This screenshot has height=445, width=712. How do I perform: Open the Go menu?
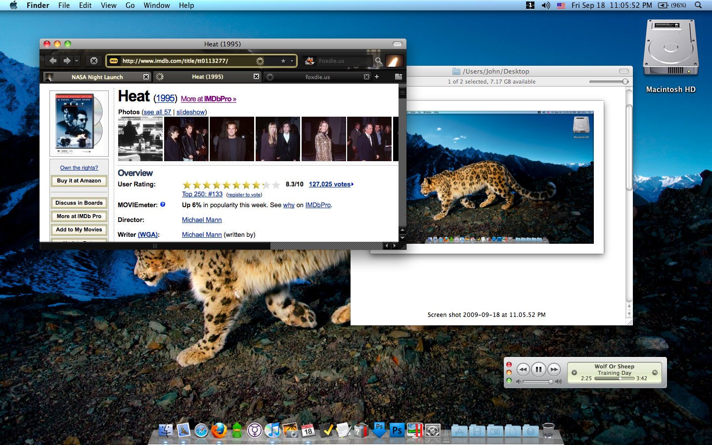pos(130,5)
